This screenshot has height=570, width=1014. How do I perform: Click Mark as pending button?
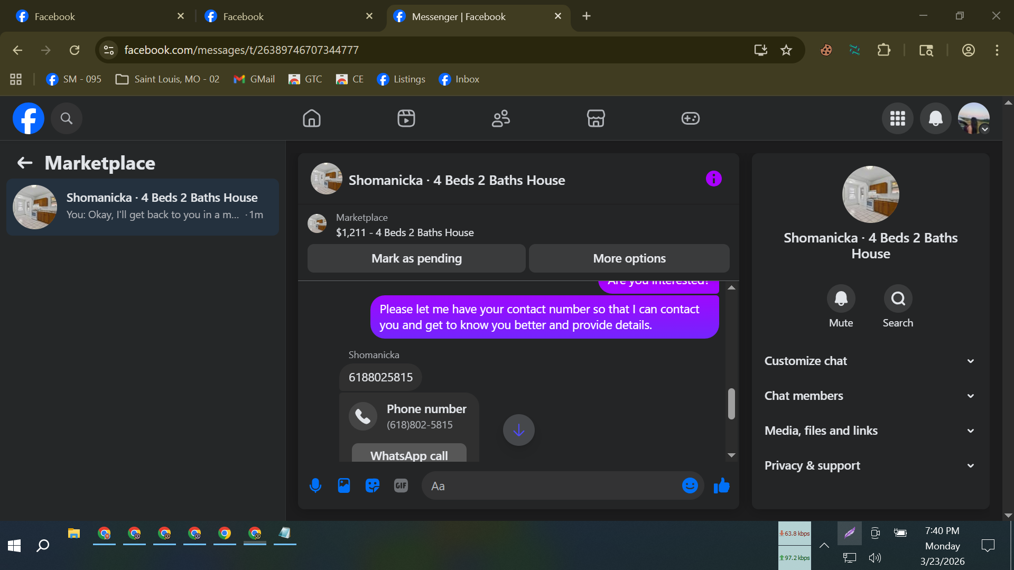(416, 258)
